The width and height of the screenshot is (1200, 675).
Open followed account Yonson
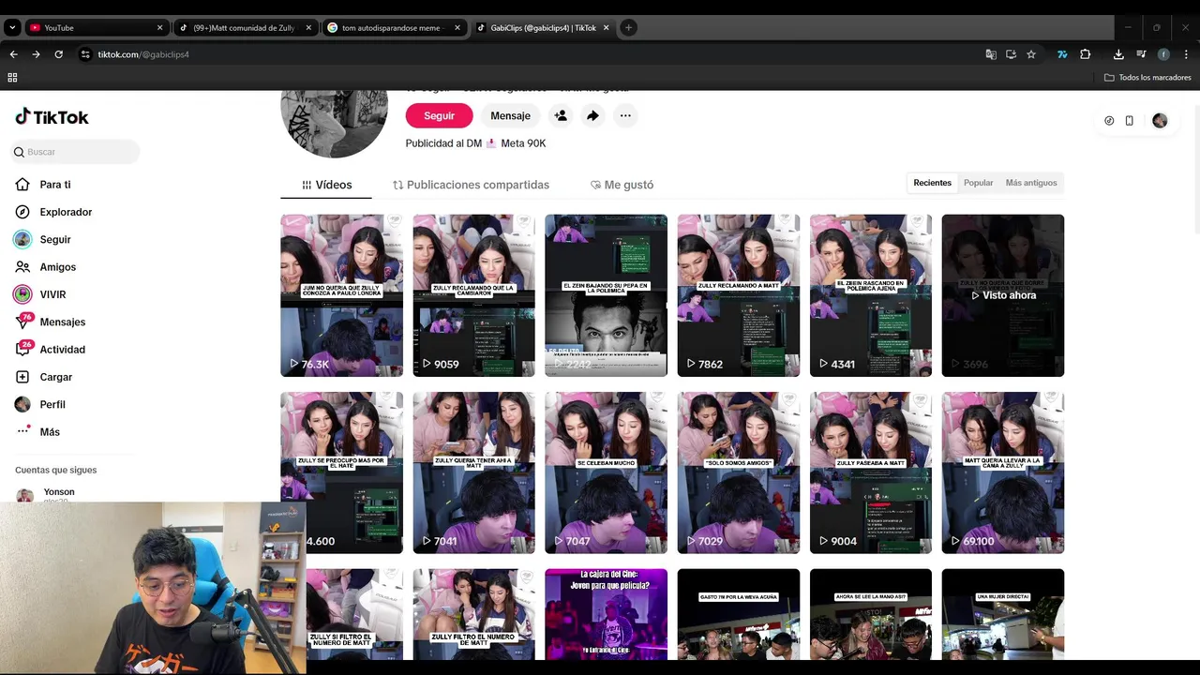point(58,492)
